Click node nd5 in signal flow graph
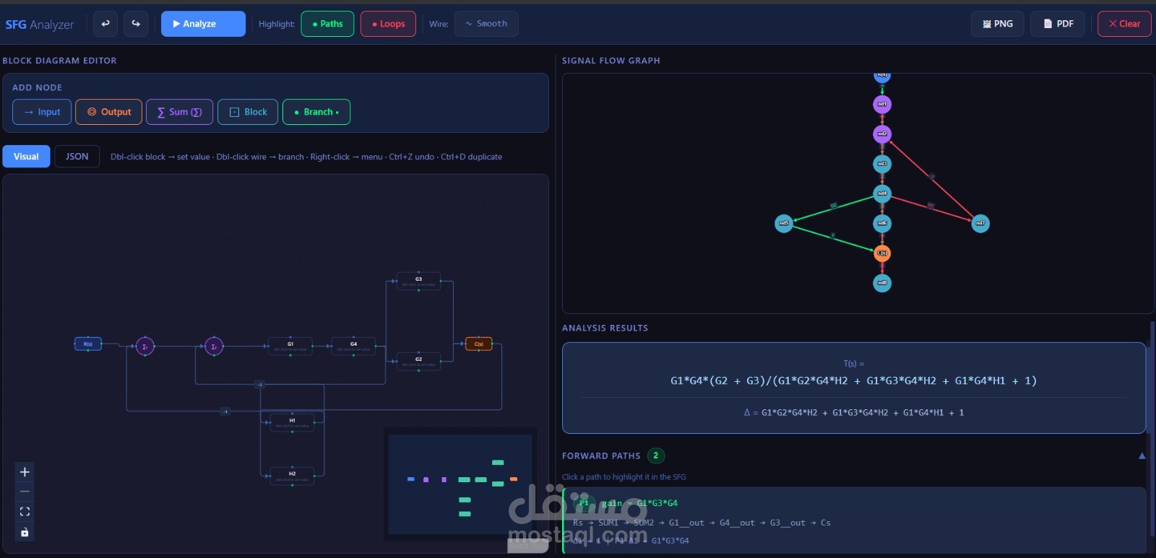Image resolution: width=1156 pixels, height=558 pixels. [784, 224]
